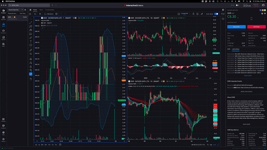
Task: Collapse the 1-minute chart indicator legend
Action: coord(43,28)
